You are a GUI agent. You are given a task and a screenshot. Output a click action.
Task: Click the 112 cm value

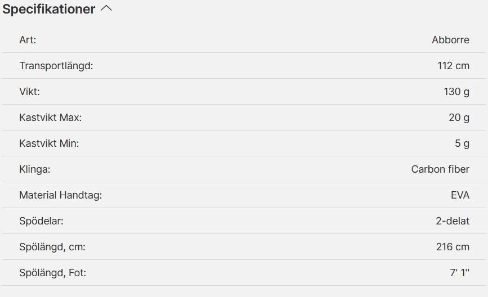point(453,66)
